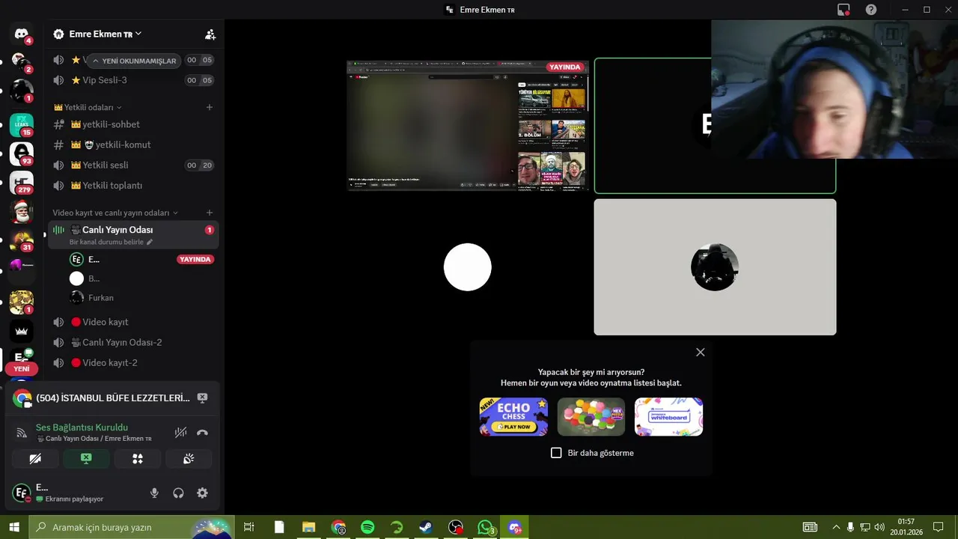The width and height of the screenshot is (958, 539).
Task: Open voice connection signal details icon
Action: [x=22, y=433]
